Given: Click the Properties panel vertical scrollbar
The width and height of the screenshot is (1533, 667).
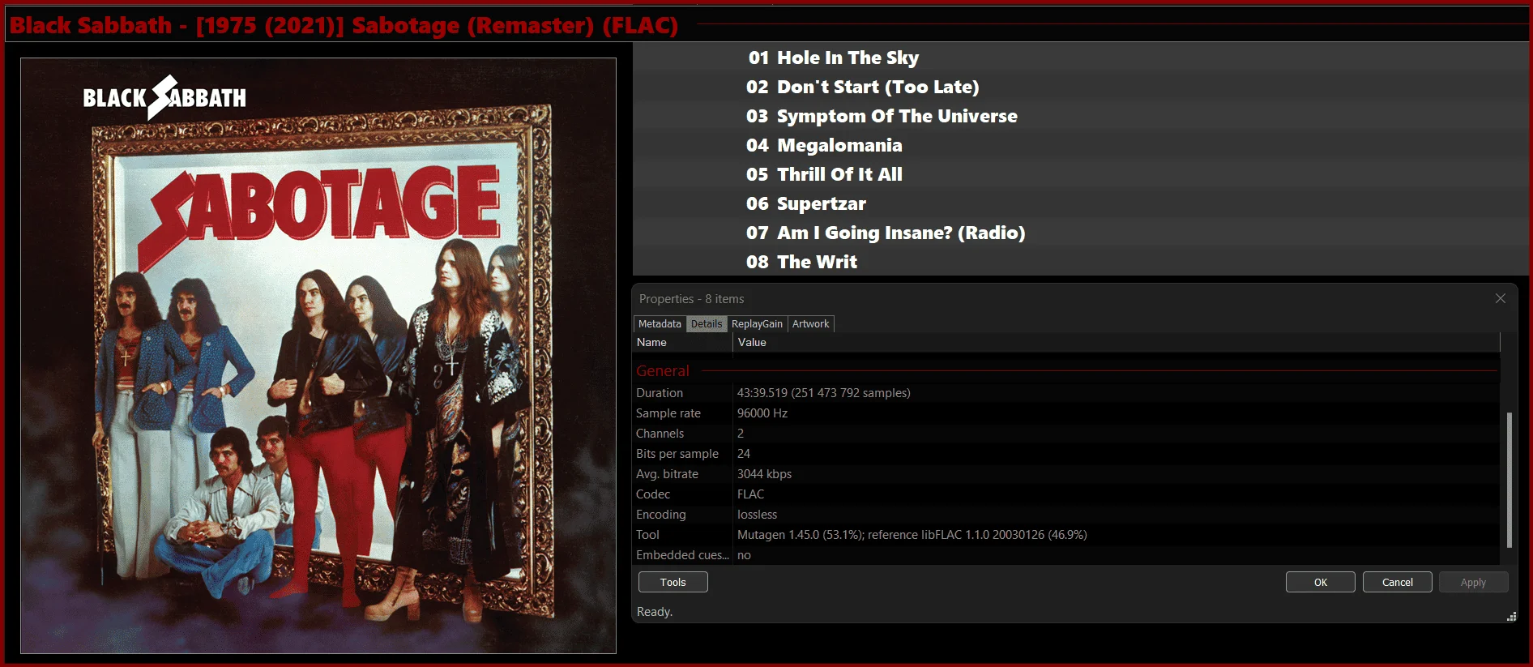Looking at the screenshot, I should point(1509,480).
